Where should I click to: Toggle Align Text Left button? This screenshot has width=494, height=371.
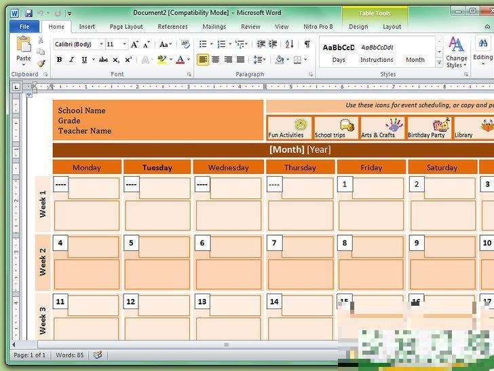pos(203,60)
